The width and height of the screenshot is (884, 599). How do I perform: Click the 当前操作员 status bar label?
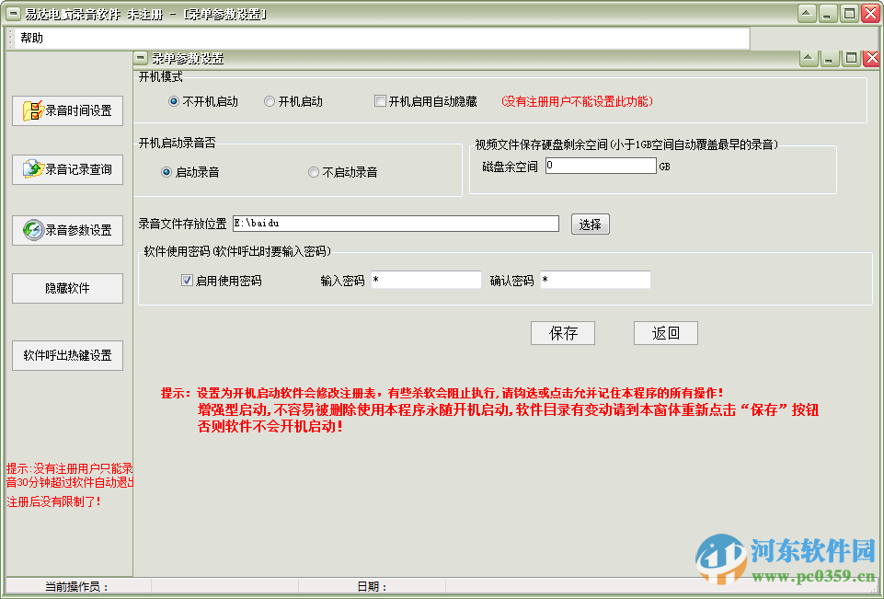[x=76, y=587]
